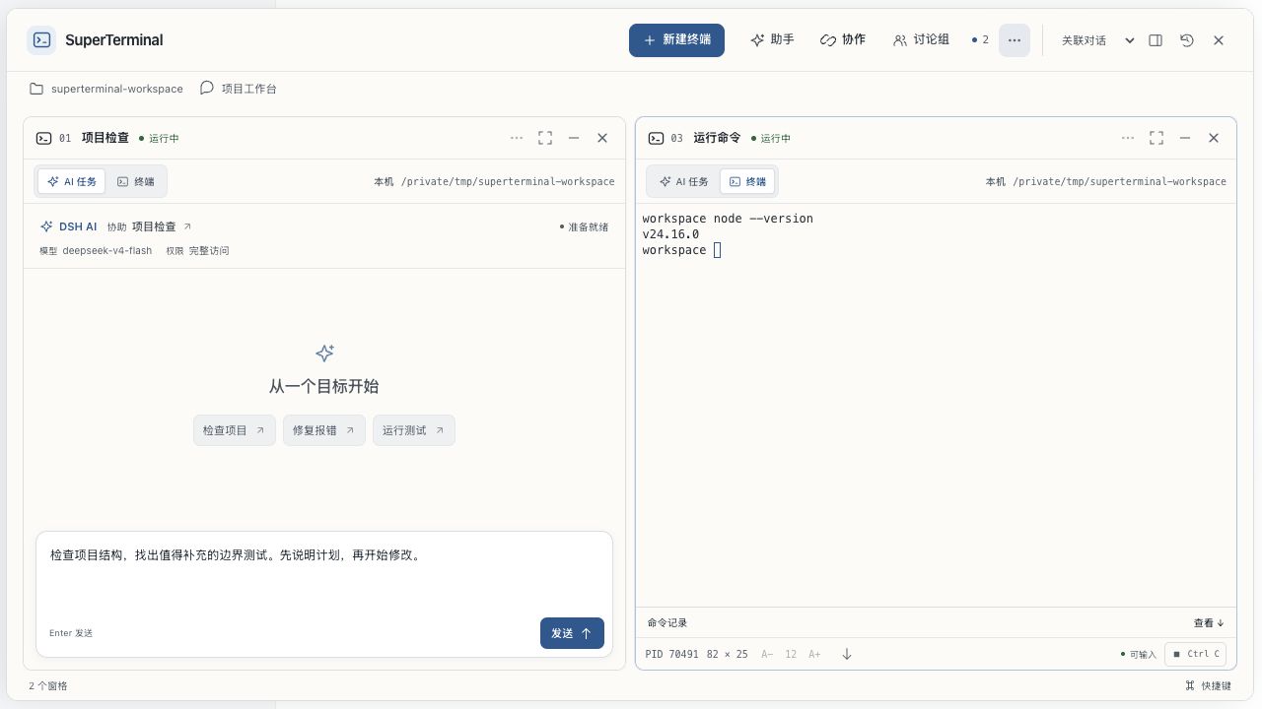The height and width of the screenshot is (709, 1262).
Task: Open the 讨论组 discussion group
Action: point(921,40)
